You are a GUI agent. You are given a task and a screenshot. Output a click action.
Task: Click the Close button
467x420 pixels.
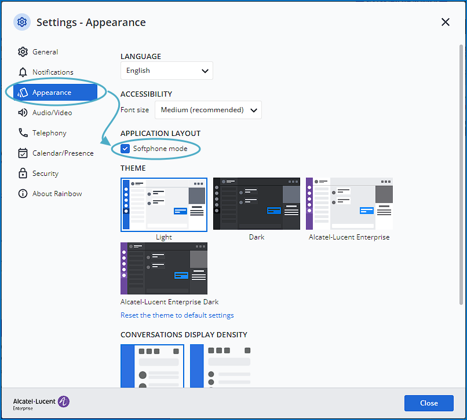(429, 403)
